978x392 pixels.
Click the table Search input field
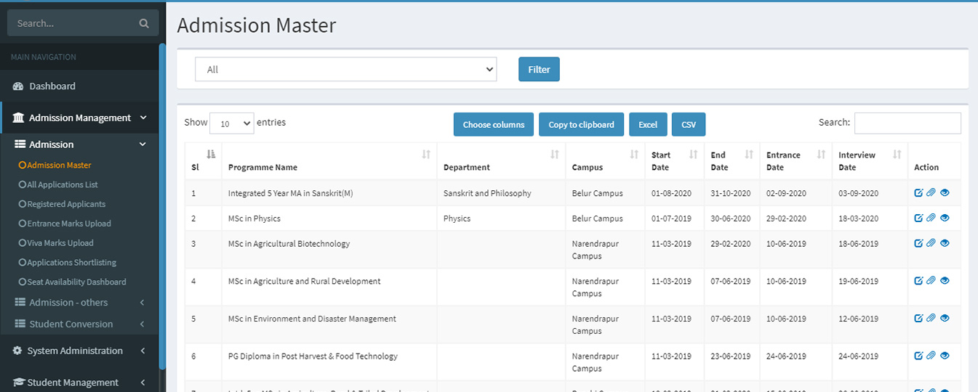[x=907, y=123]
